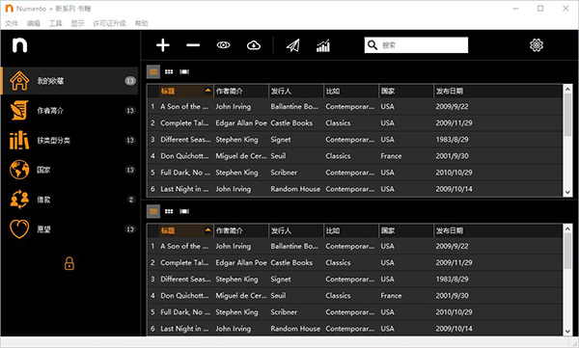Open the 帮助 menu
The image size is (579, 348).
tap(141, 23)
